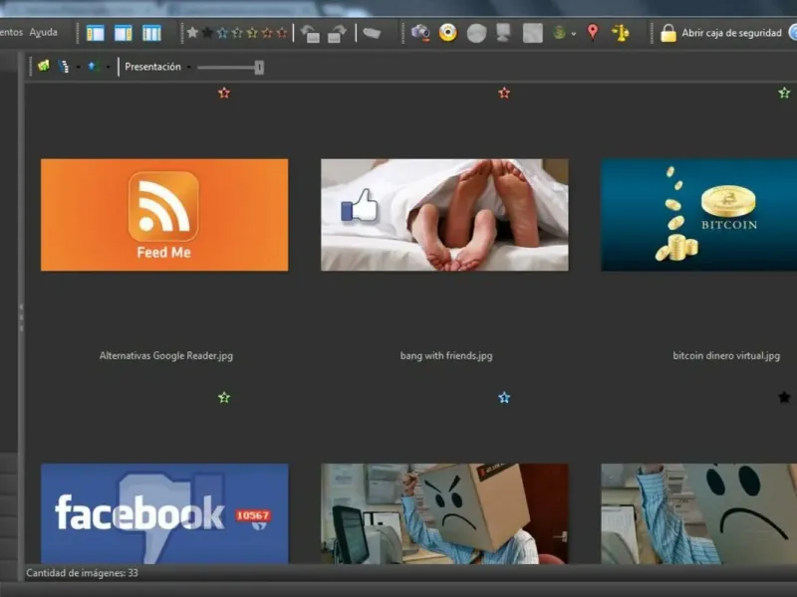Click Abrir caja de seguridad
797x597 pixels.
pos(731,33)
